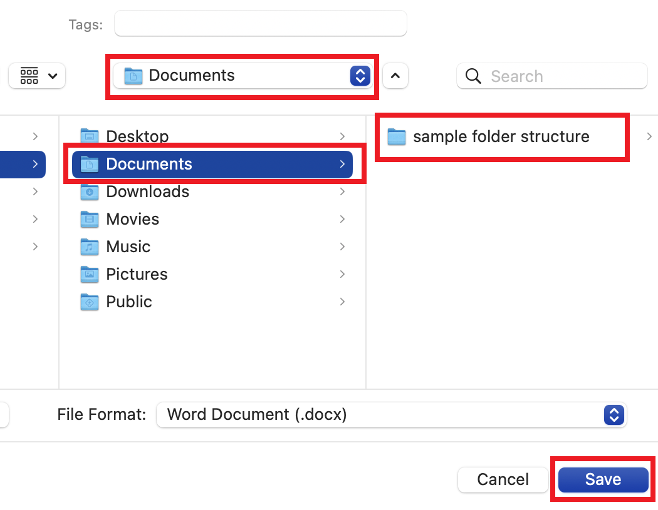The image size is (658, 510).
Task: Click the Downloads folder icon
Action: pyautogui.click(x=90, y=191)
